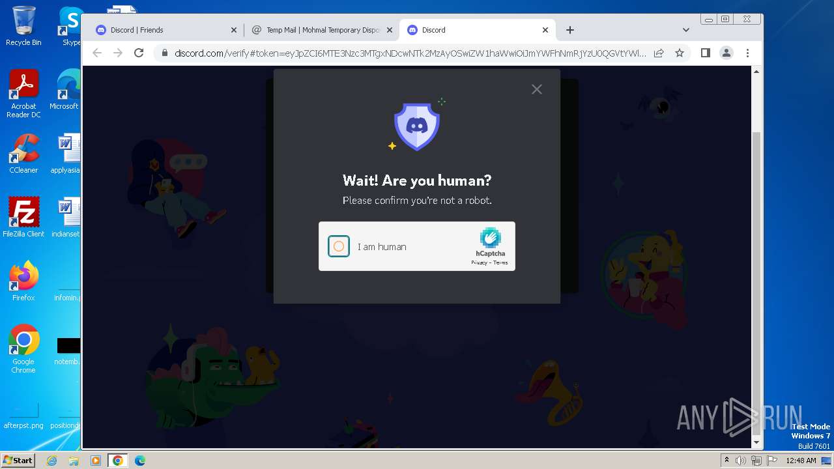Open Action Center flag icon
The height and width of the screenshot is (469, 834).
pos(771,461)
